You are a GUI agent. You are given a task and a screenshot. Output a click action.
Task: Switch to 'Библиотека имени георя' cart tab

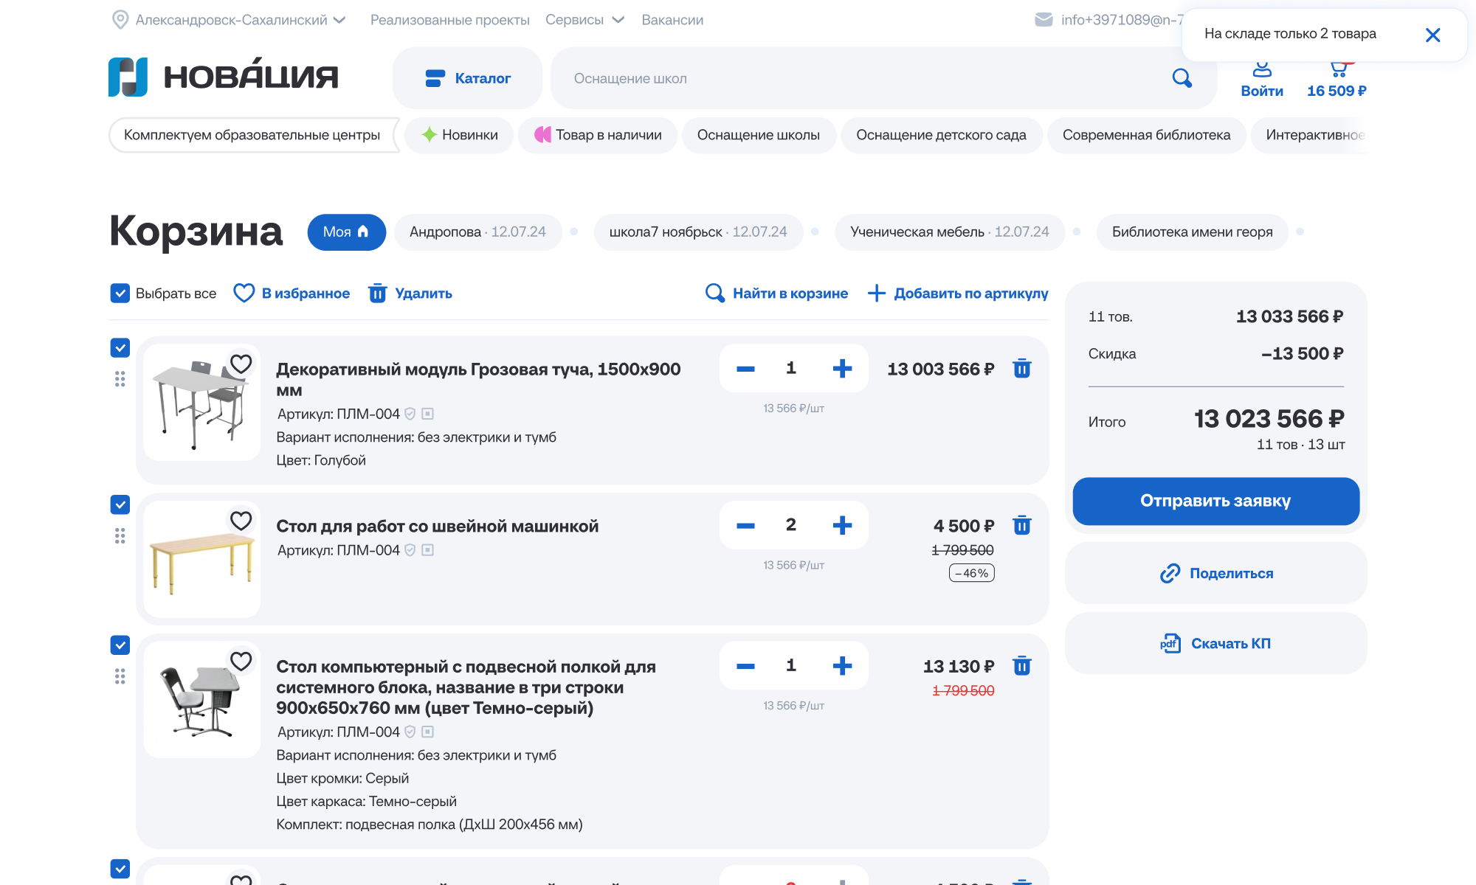1192,232
